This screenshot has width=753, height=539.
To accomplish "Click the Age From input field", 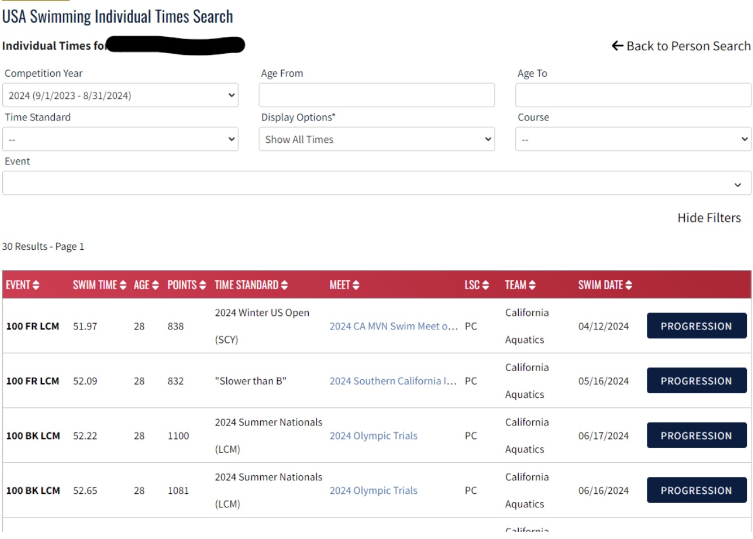I will (x=377, y=95).
